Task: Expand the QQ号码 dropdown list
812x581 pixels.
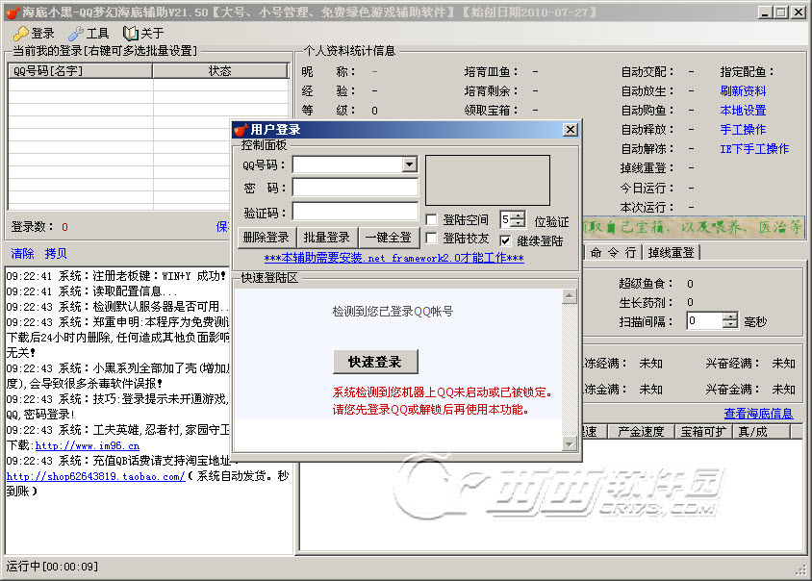Action: tap(409, 164)
